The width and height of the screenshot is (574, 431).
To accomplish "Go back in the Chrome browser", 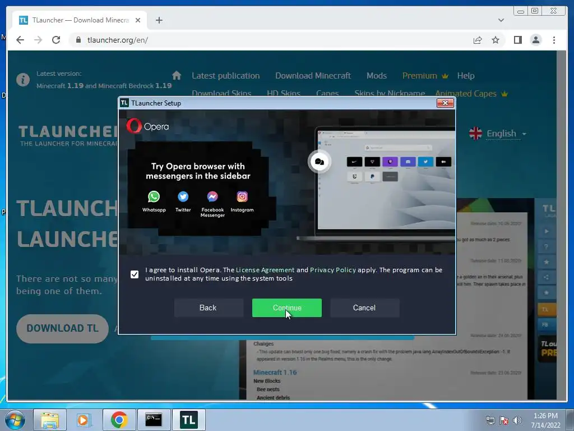I will 20,40.
